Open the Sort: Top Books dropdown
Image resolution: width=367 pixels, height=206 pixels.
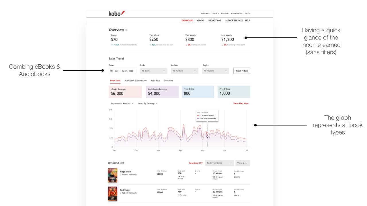[x=219, y=163]
